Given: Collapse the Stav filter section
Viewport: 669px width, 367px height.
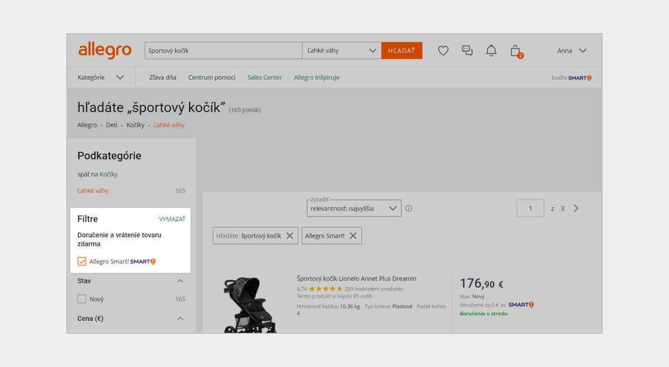Looking at the screenshot, I should click(x=180, y=281).
